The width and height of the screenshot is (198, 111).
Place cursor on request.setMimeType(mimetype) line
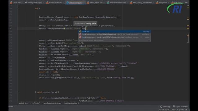click(x=55, y=20)
